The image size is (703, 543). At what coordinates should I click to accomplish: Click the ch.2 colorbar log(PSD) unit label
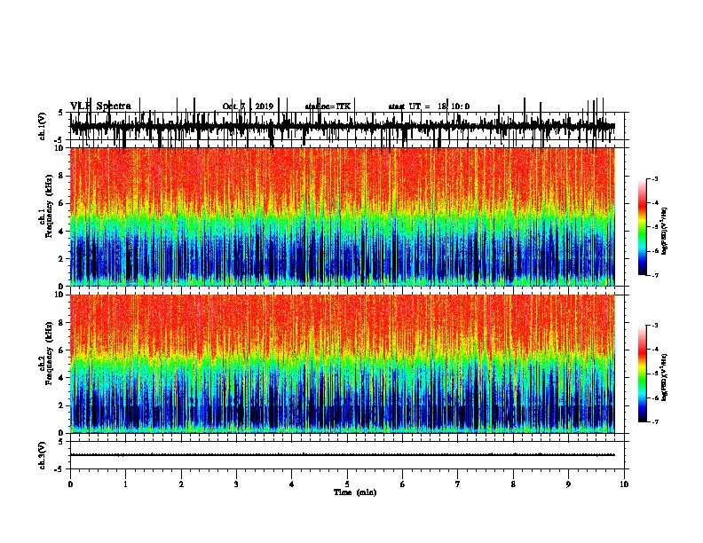[665, 377]
